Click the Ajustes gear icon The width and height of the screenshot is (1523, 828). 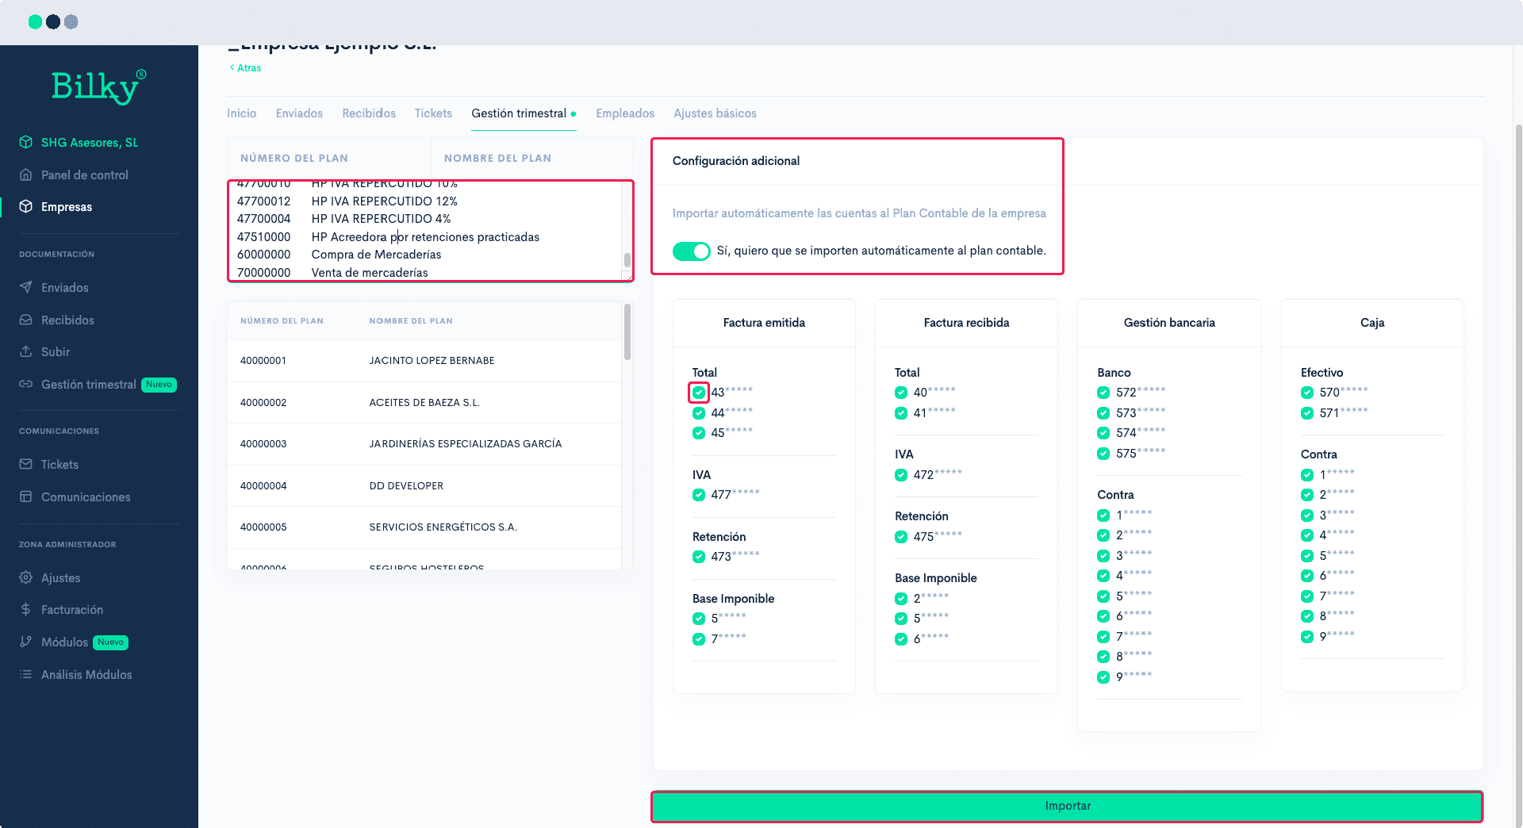(26, 577)
